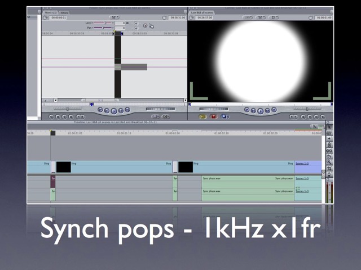Click the Level slider in Viewer
The height and width of the screenshot is (270, 361).
pyautogui.click(x=103, y=22)
